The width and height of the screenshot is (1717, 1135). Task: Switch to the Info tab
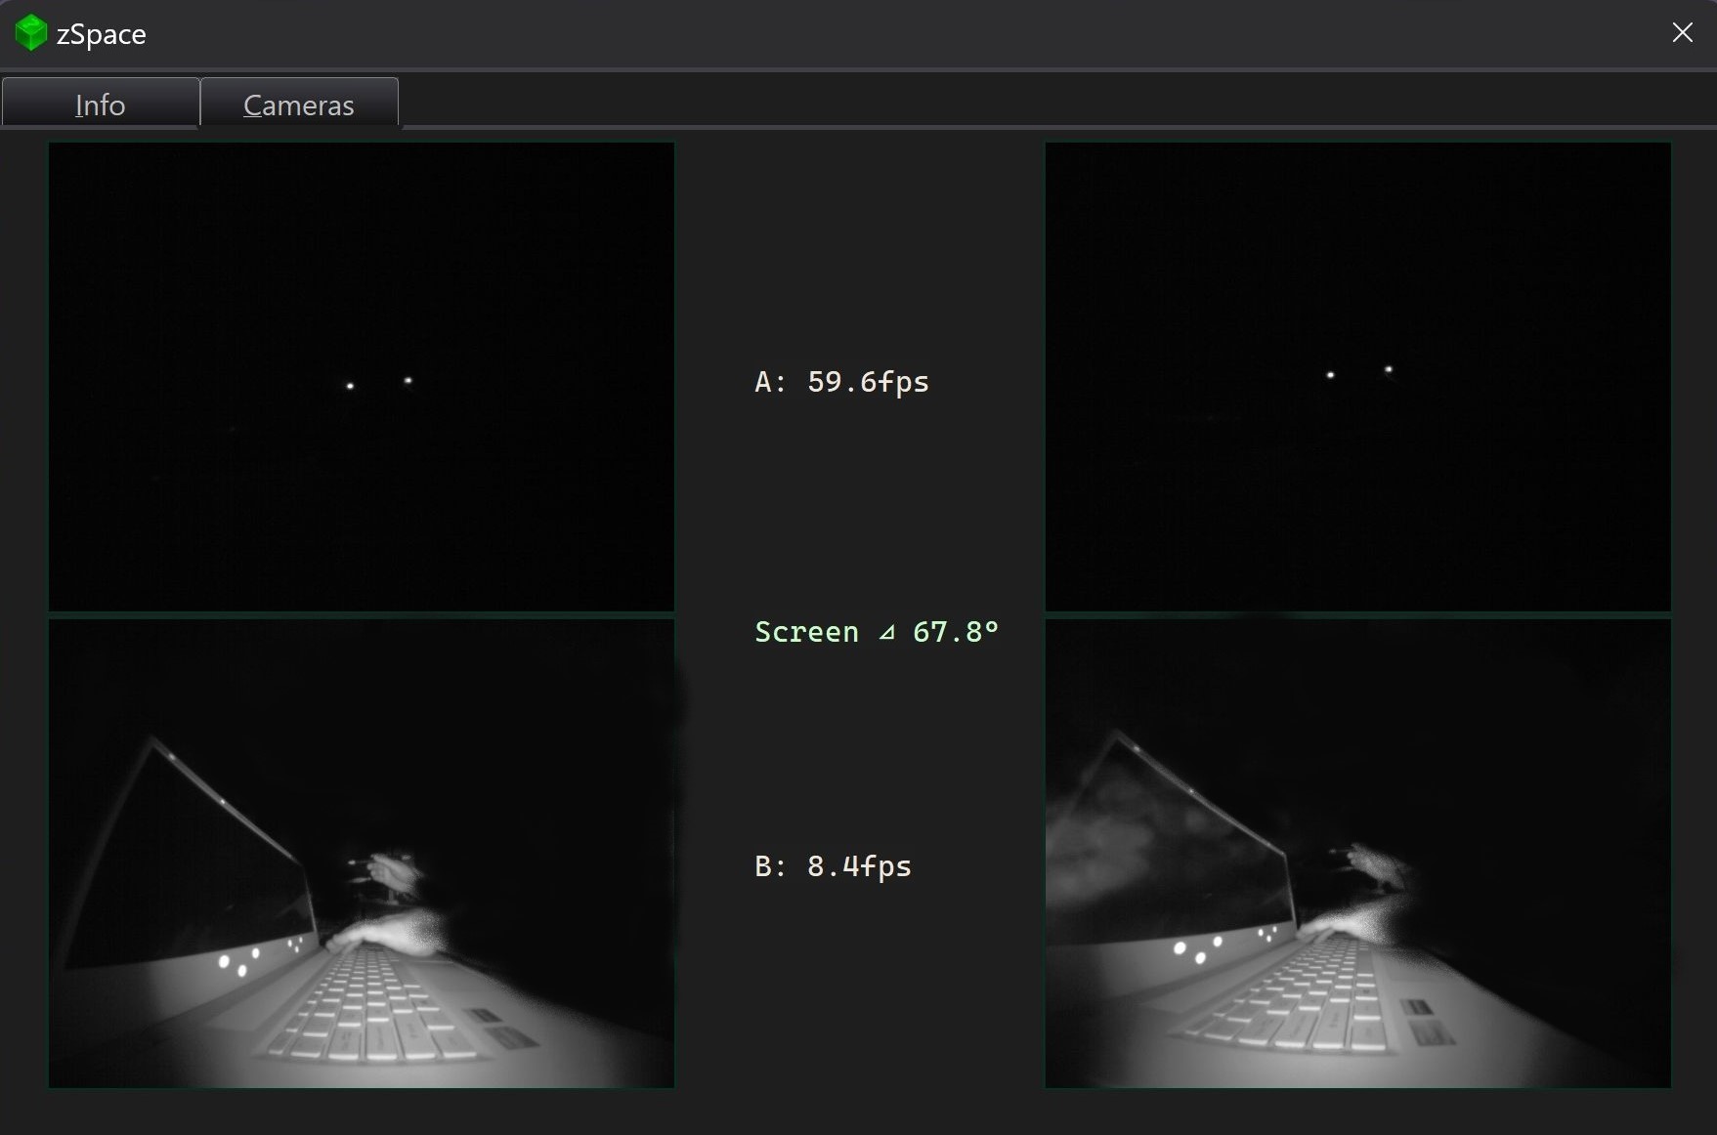click(x=100, y=104)
